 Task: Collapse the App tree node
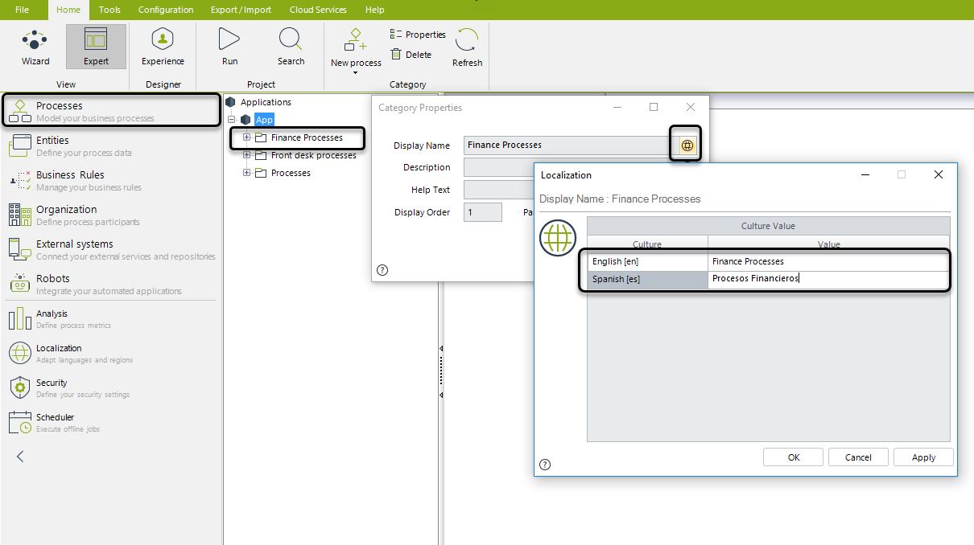[232, 120]
